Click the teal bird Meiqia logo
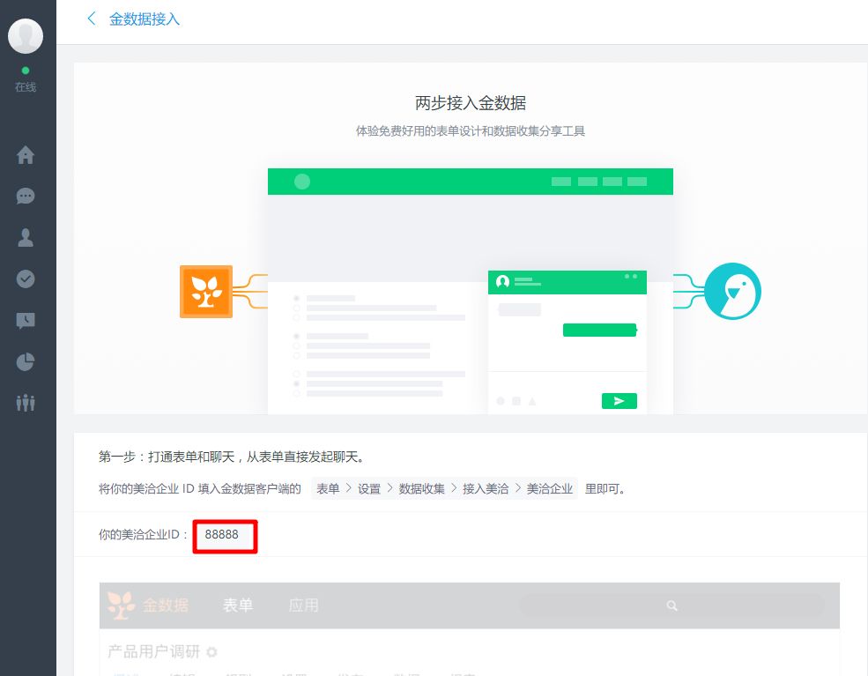 (x=733, y=291)
